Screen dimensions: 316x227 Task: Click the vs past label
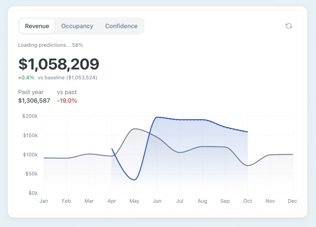pyautogui.click(x=67, y=92)
